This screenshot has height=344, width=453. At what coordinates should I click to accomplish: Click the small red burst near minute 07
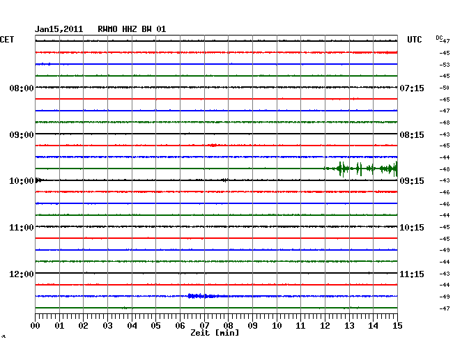213,145
